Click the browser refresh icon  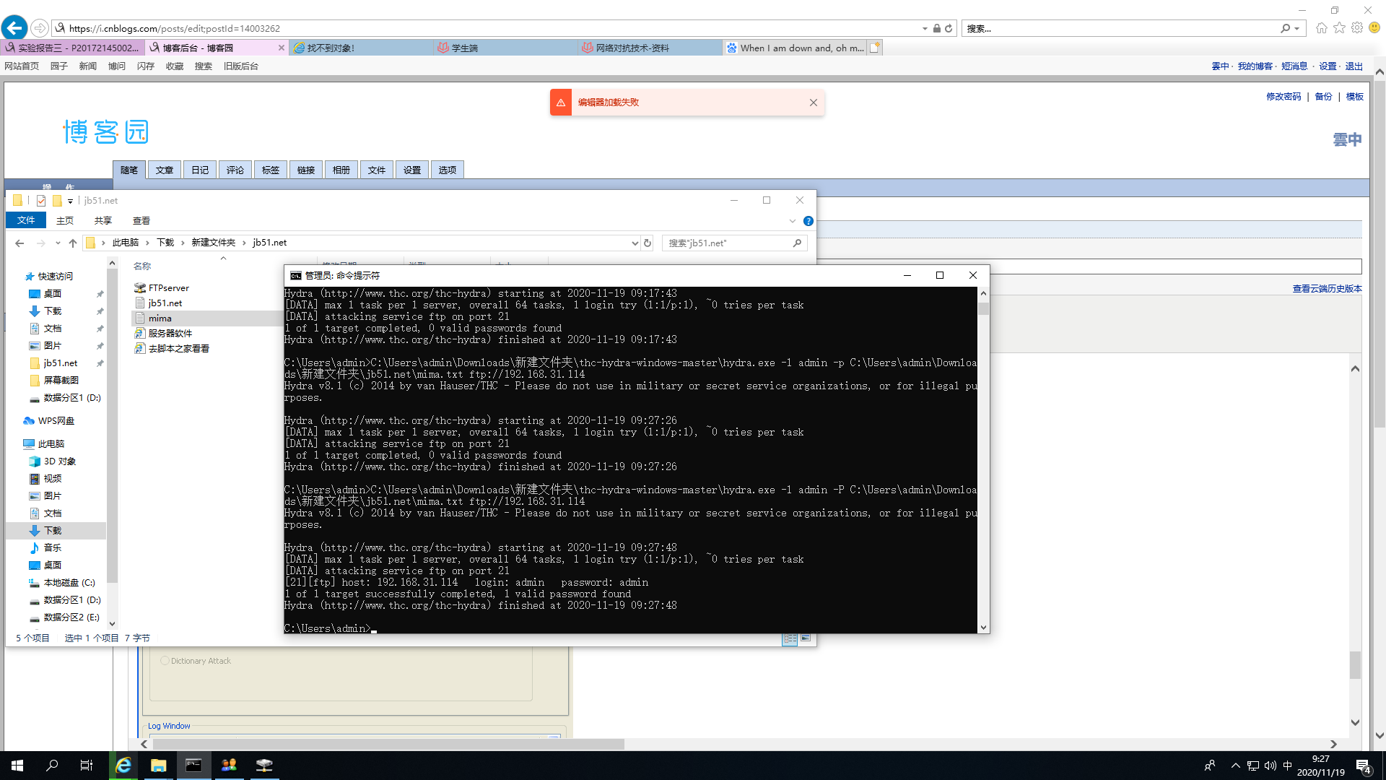coord(949,28)
